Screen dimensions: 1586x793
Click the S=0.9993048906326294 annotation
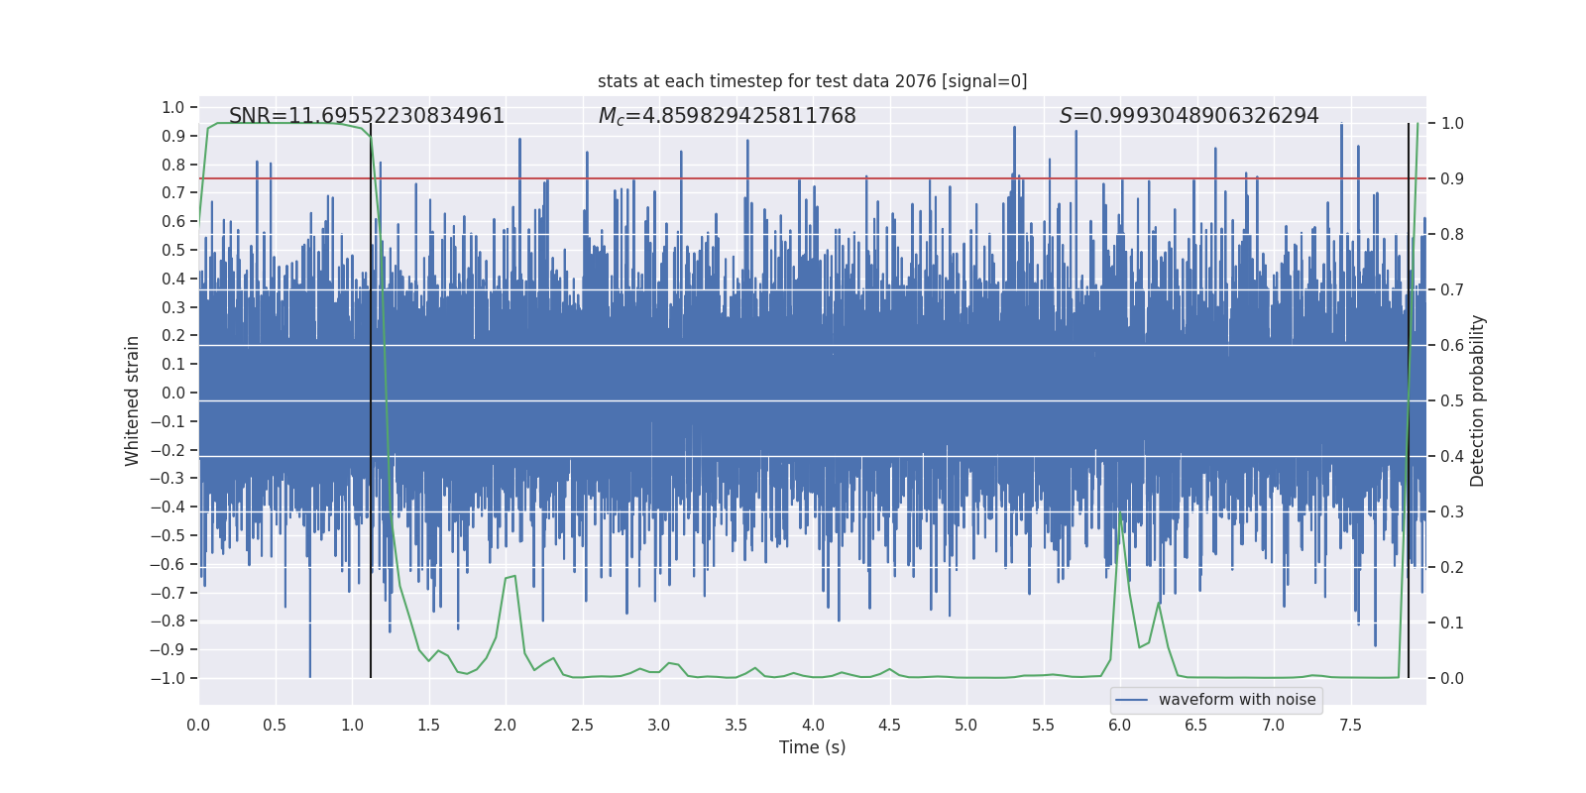(x=1189, y=116)
